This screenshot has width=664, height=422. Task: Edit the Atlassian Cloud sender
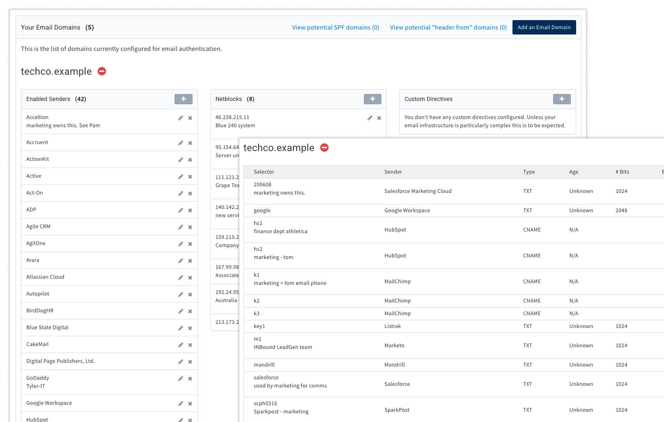coord(181,278)
